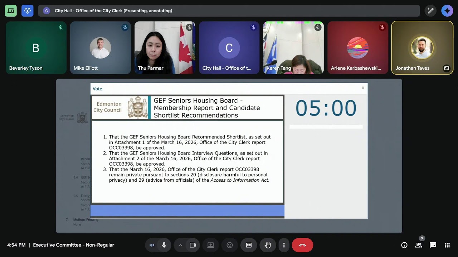
Task: Click picture-in-picture icon on Jonathan Taves tile
Action: tap(447, 68)
